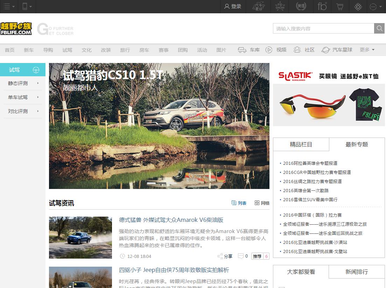Open article 德式猛兽 外媒试驾大众Amarok V6柴油版
Screen dimensions: 386x288
pyautogui.click(x=171, y=220)
